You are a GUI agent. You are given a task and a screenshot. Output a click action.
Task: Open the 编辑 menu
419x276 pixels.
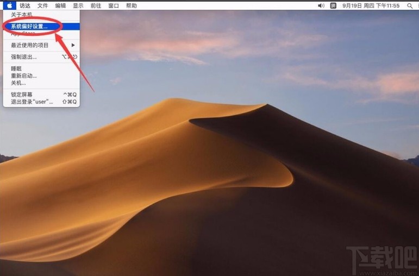point(60,5)
